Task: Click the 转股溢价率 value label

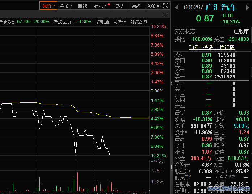Action: pyautogui.click(x=72, y=22)
